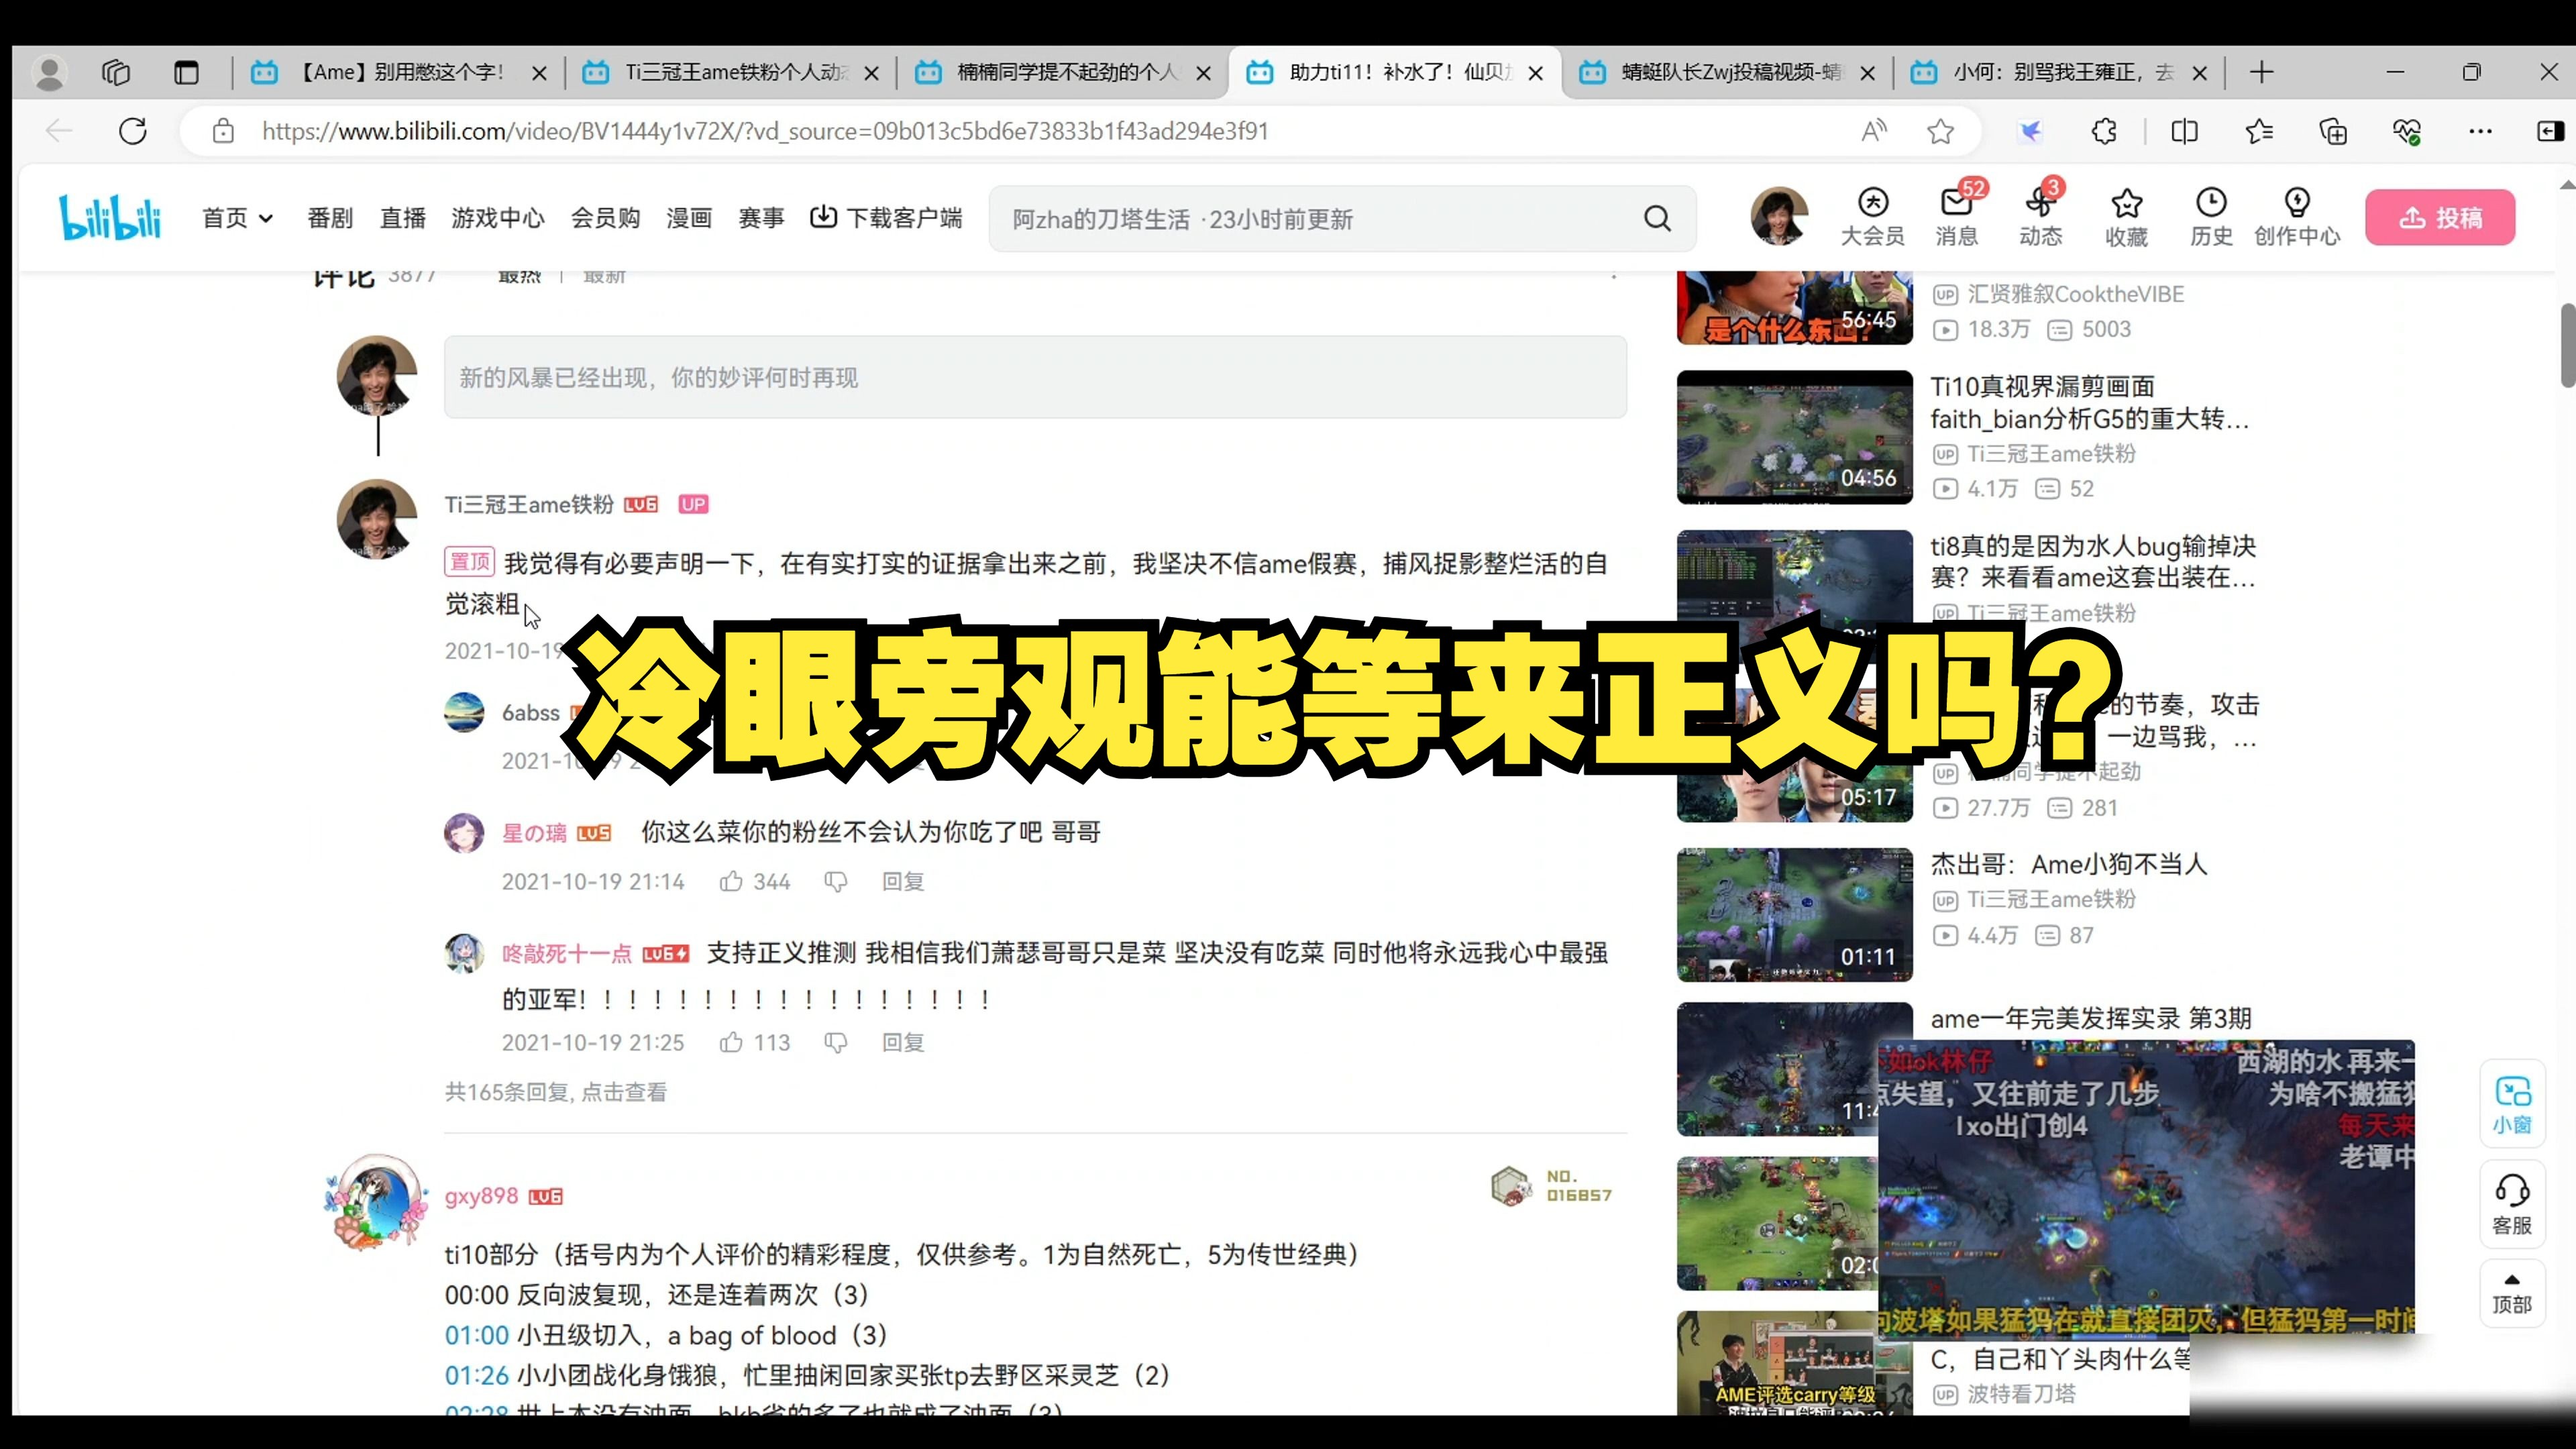
Task: Open Ti10真视界漏剪画面 video thumbnail
Action: (1794, 437)
